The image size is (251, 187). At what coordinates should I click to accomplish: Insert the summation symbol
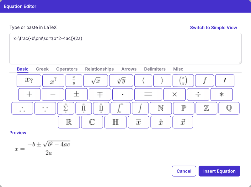[x=66, y=108]
